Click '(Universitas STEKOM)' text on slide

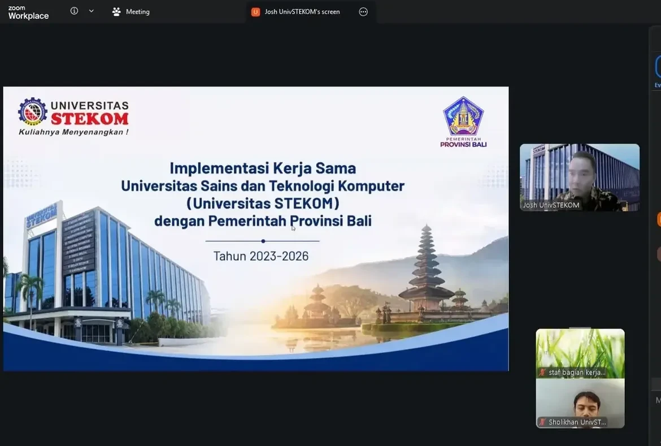(x=263, y=203)
